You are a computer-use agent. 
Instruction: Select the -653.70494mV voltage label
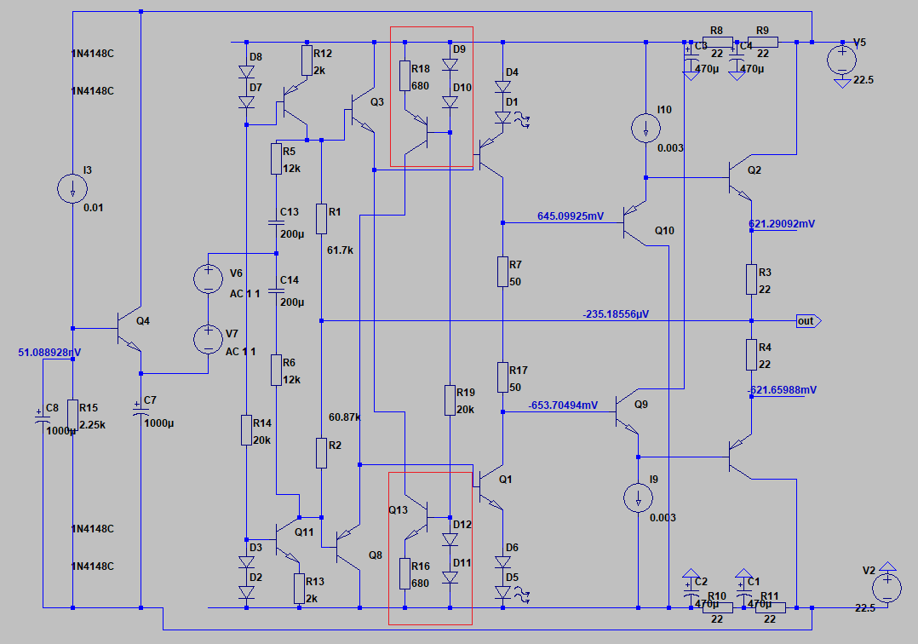563,405
